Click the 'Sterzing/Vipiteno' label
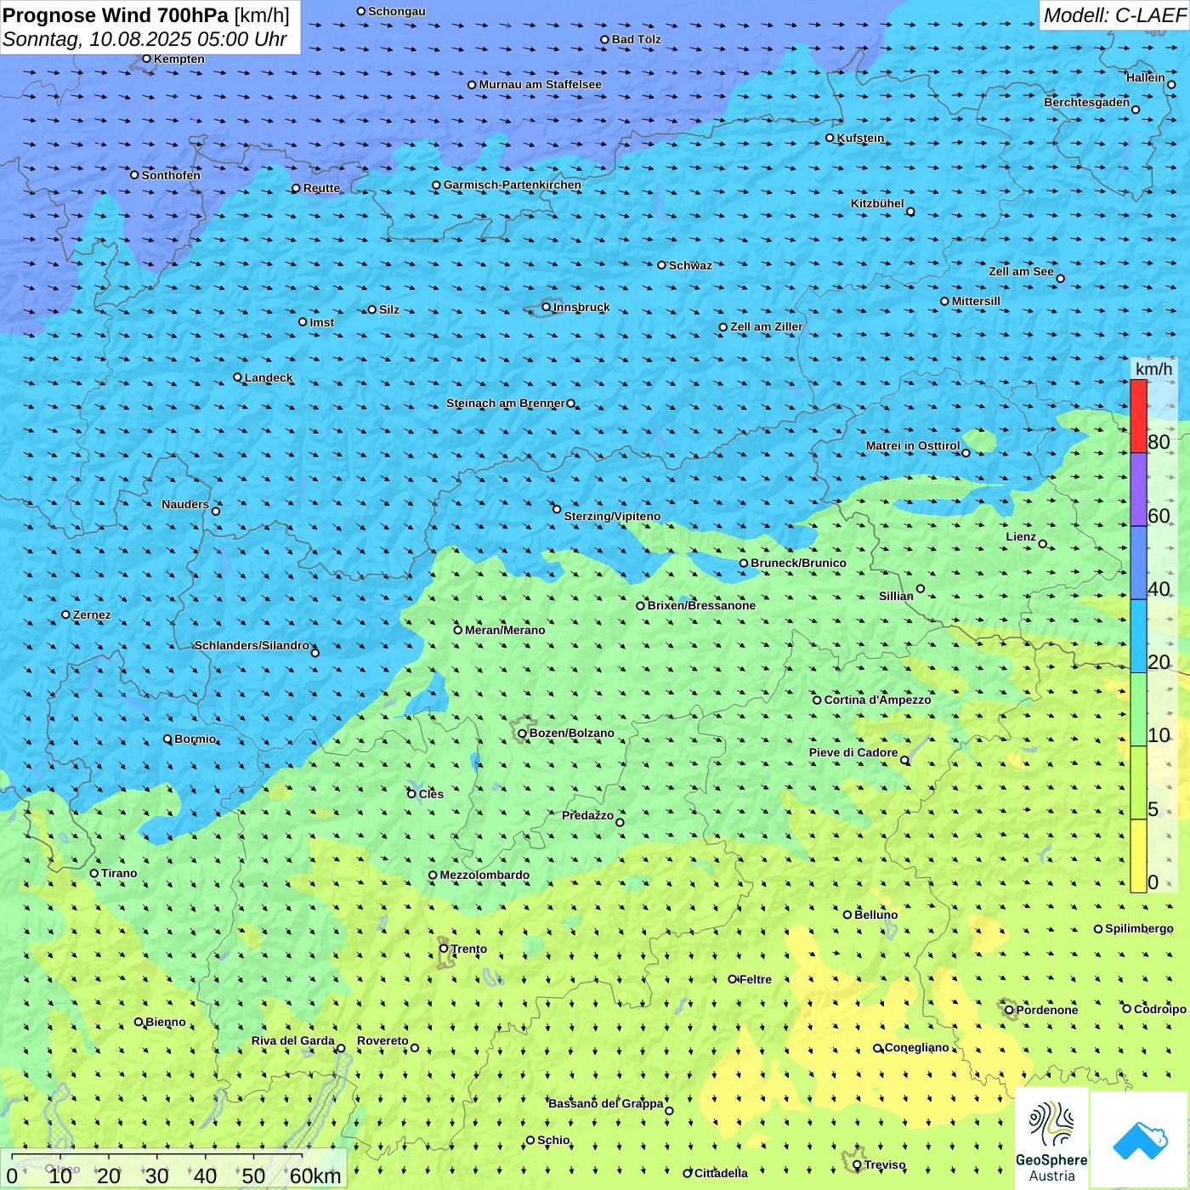1190x1190 pixels. click(613, 516)
